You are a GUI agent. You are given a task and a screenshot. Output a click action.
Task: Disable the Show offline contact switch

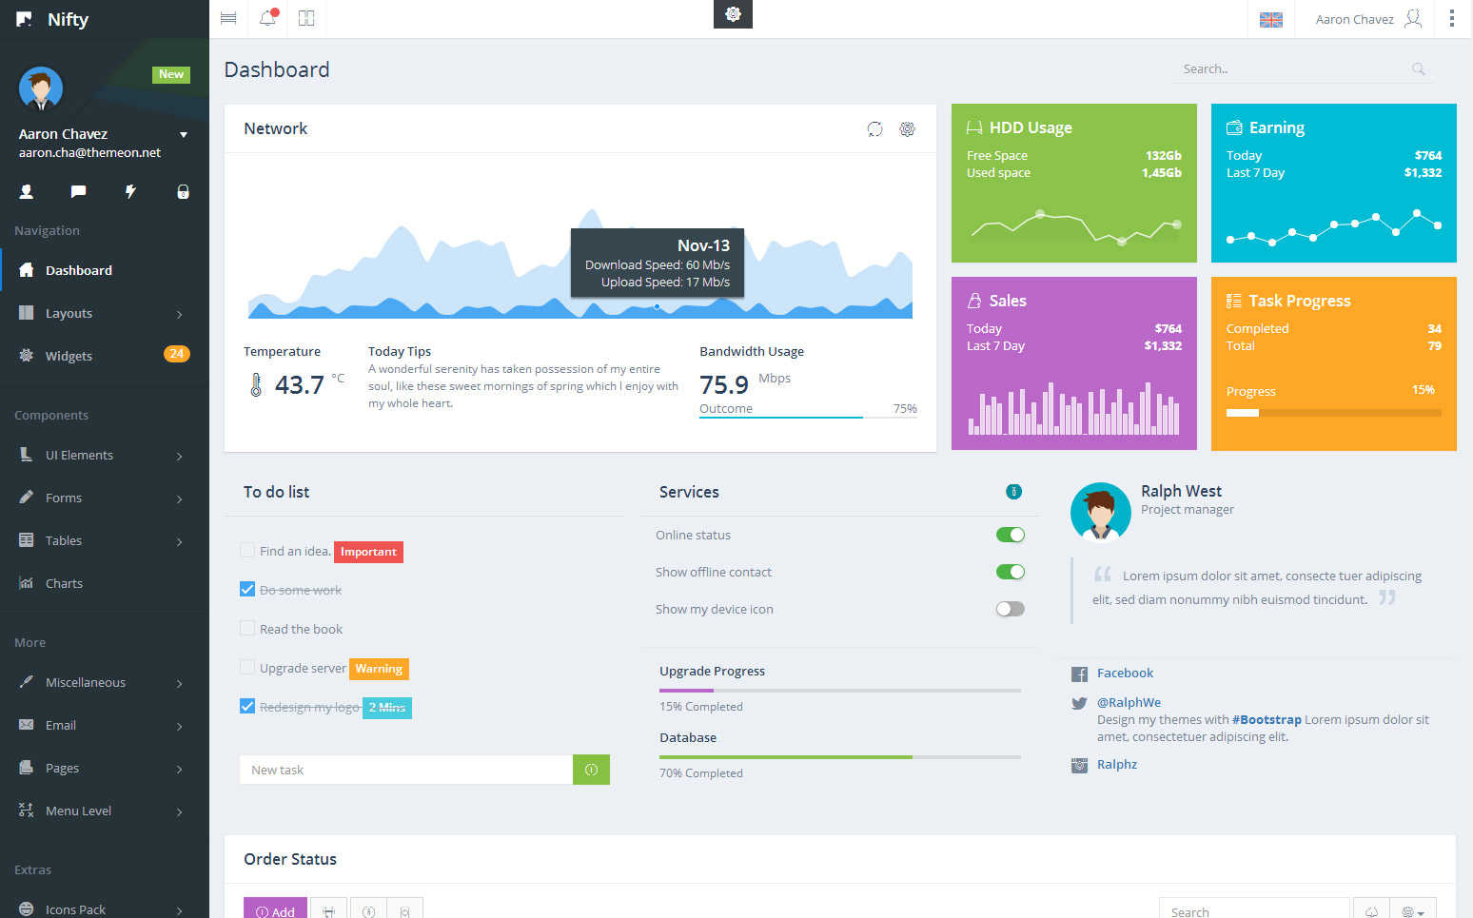[x=1011, y=572]
